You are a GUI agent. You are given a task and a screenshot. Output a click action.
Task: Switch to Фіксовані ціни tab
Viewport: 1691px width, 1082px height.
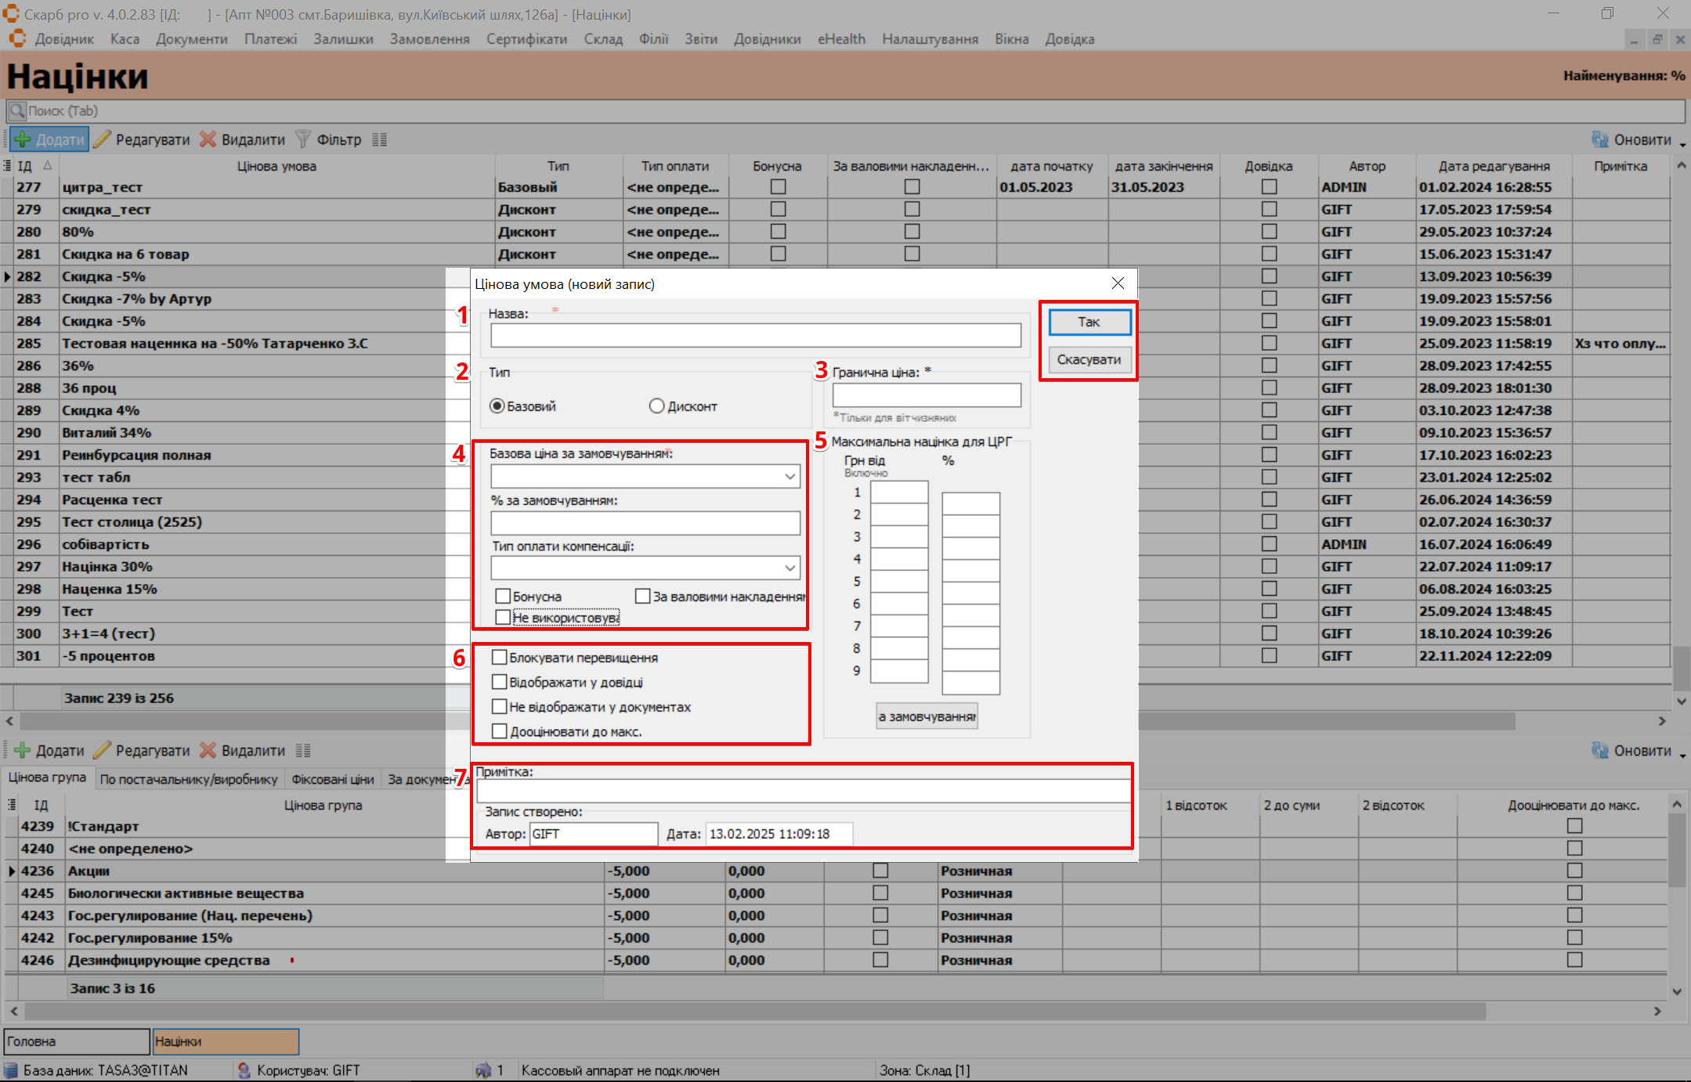point(332,779)
